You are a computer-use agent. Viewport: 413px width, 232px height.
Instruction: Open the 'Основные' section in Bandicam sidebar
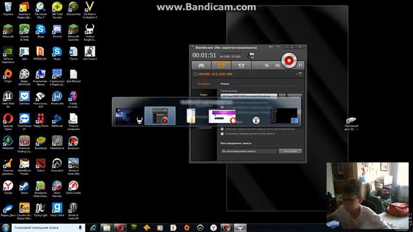tap(204, 84)
